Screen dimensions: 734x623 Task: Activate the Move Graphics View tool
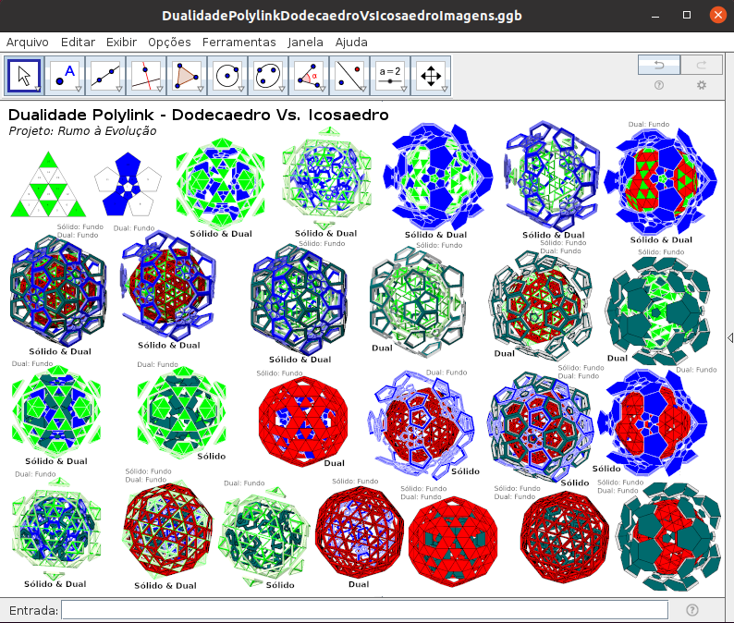tap(430, 75)
